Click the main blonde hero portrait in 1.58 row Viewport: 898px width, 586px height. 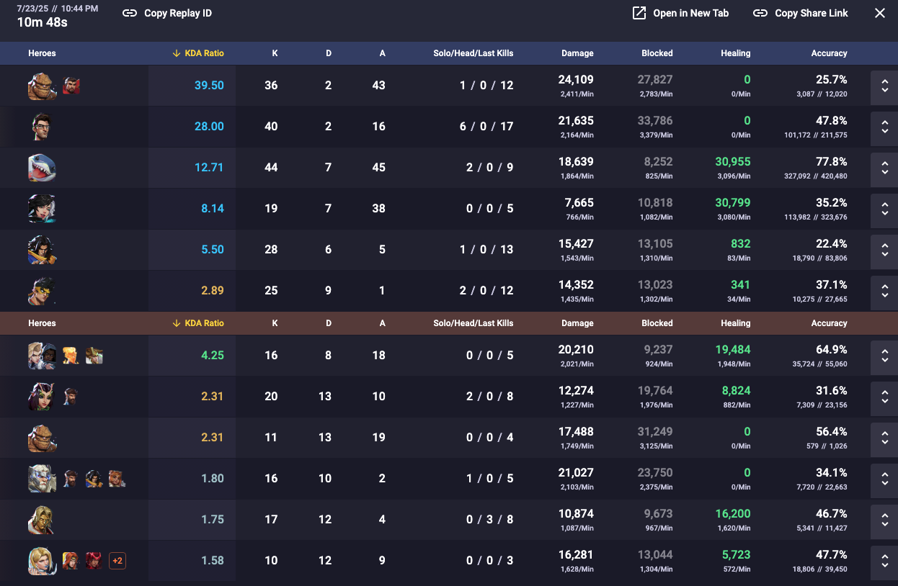42,561
